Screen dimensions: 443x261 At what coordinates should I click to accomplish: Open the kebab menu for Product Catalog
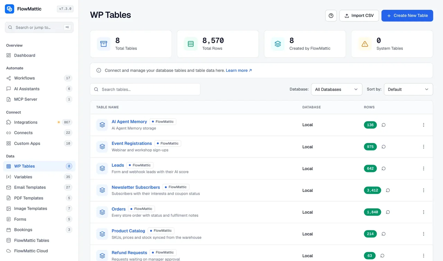pyautogui.click(x=423, y=234)
